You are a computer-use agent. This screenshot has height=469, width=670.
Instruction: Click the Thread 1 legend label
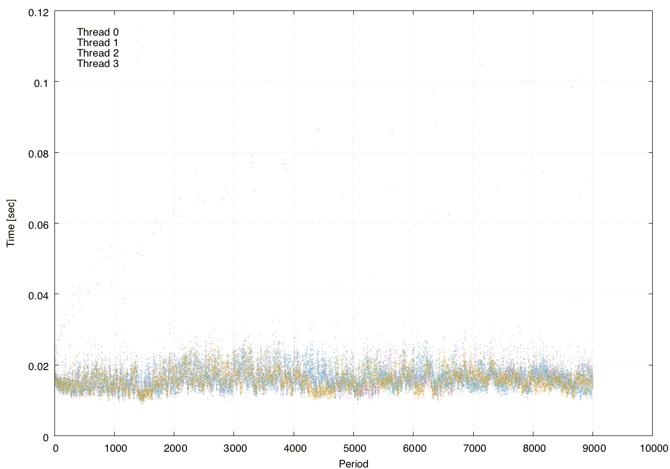[98, 42]
